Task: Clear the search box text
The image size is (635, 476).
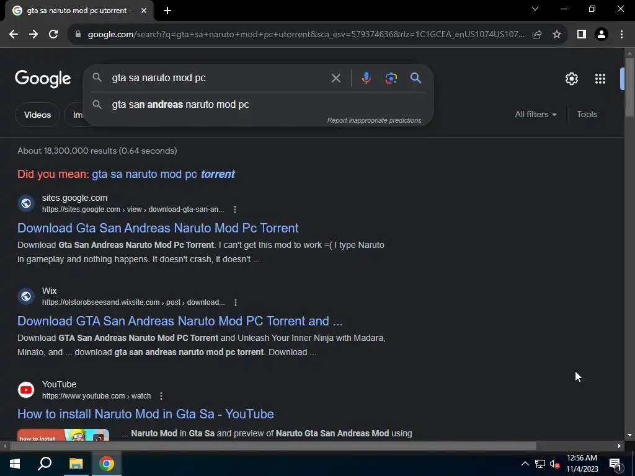Action: click(335, 78)
